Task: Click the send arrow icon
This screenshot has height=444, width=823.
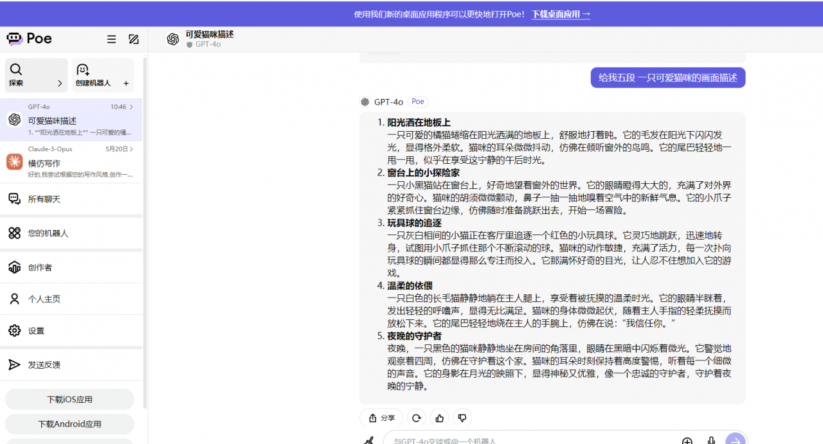Action: coord(735,441)
